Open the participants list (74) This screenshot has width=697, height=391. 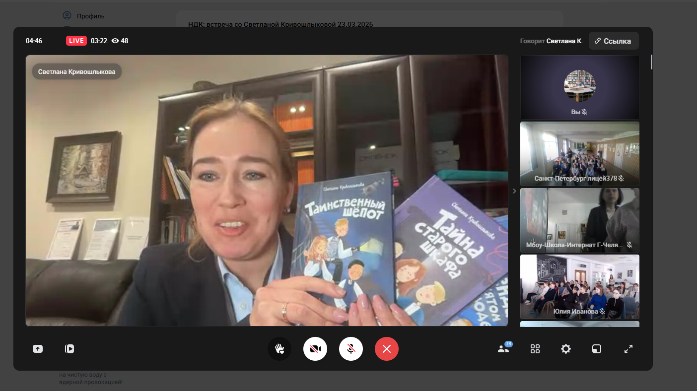(x=503, y=349)
